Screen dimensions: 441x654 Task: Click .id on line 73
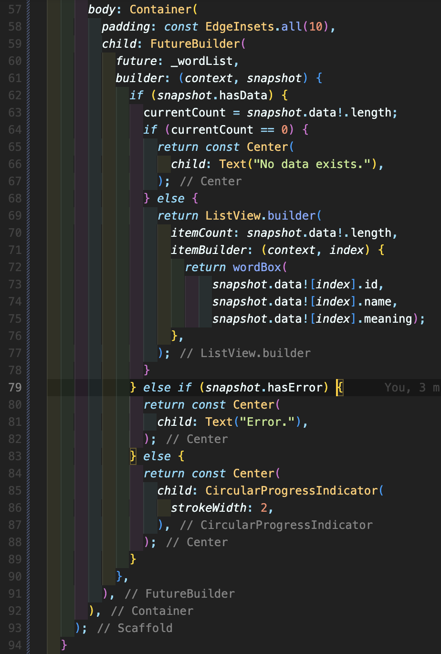[367, 284]
